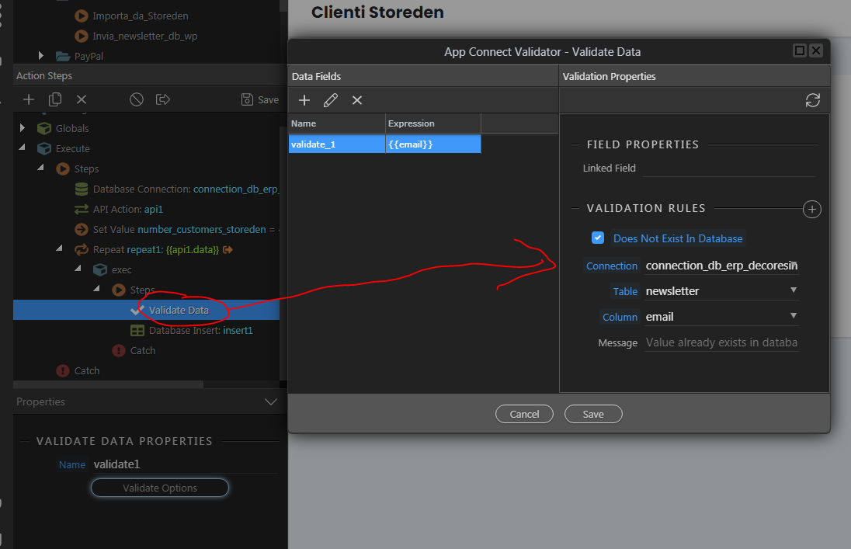Image resolution: width=851 pixels, height=549 pixels.
Task: Add new action step plus icon
Action: (x=29, y=99)
